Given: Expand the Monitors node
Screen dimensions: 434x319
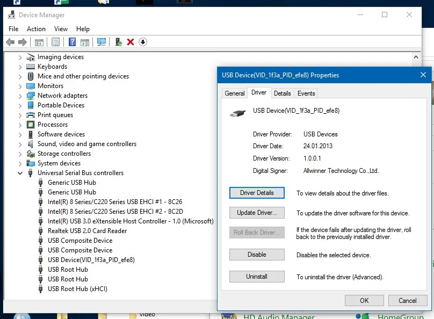Looking at the screenshot, I should 20,86.
